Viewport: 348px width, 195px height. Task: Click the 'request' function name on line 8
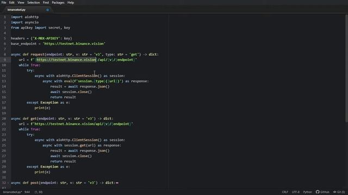point(38,54)
